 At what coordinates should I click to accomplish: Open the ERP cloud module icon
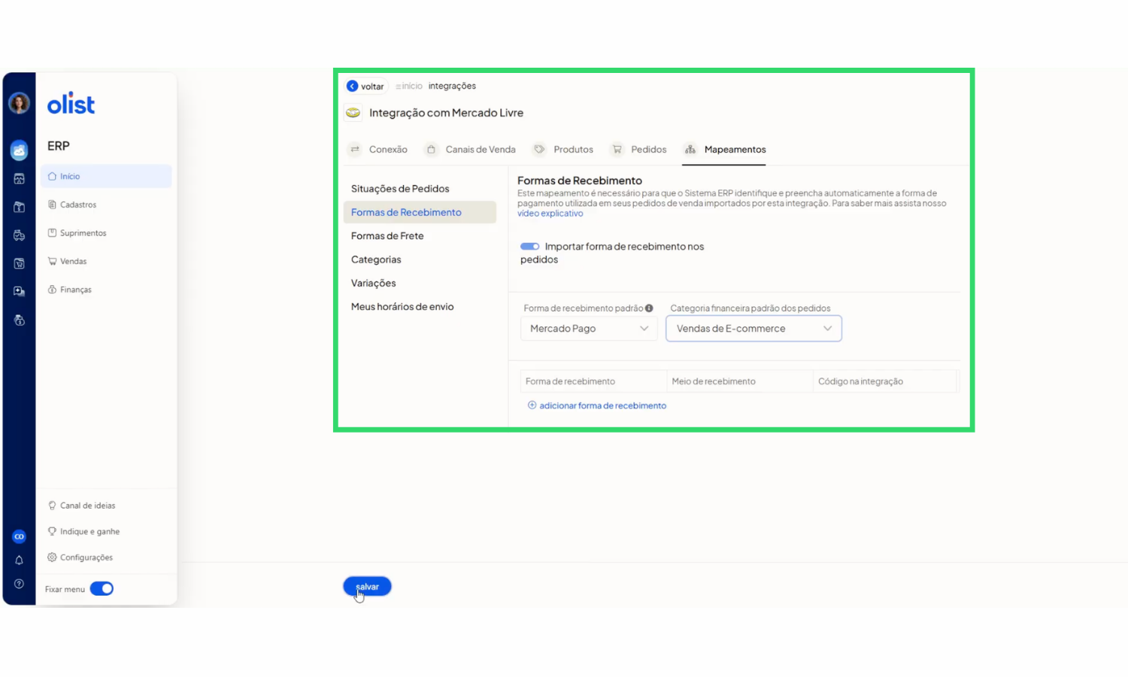[x=19, y=150]
